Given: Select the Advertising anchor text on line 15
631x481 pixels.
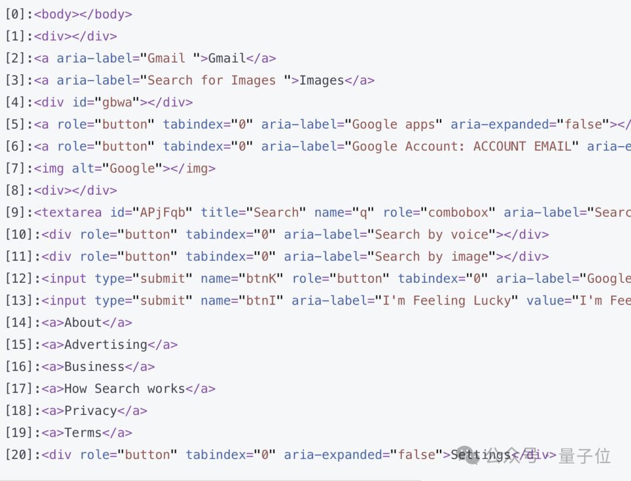Looking at the screenshot, I should (x=106, y=345).
